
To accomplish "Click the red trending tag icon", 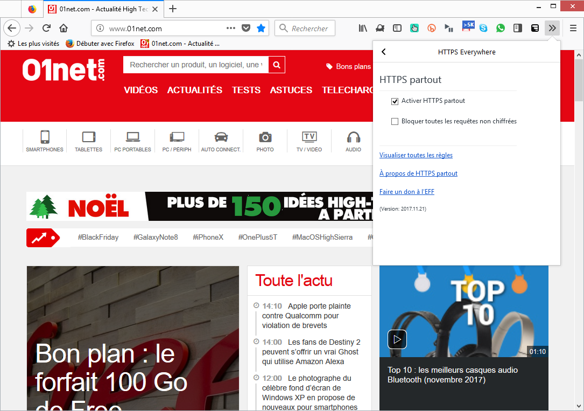I will point(43,238).
